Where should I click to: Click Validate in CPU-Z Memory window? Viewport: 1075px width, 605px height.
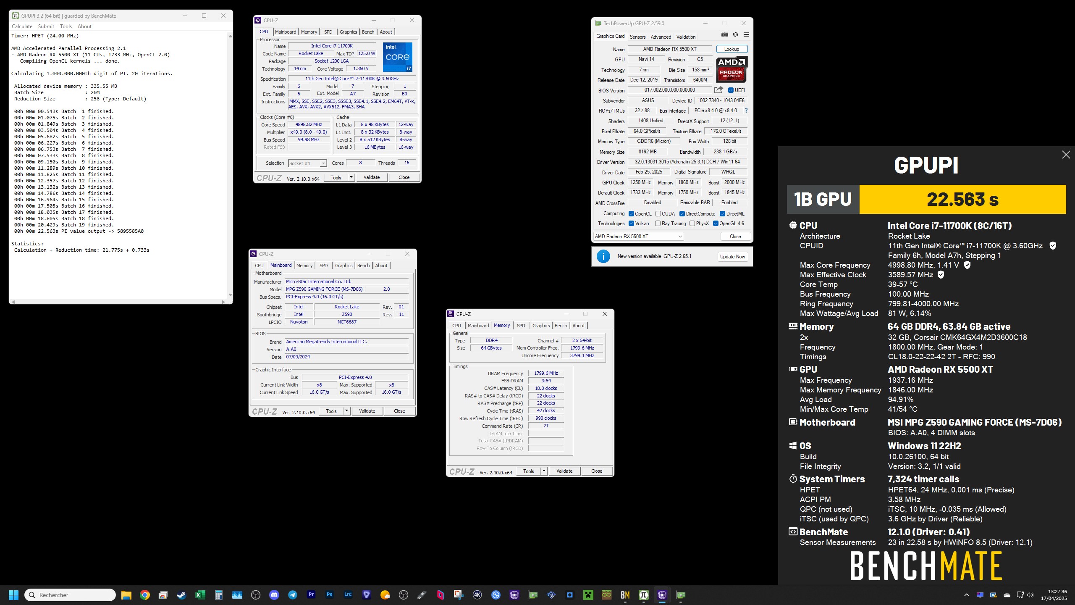[x=564, y=471]
